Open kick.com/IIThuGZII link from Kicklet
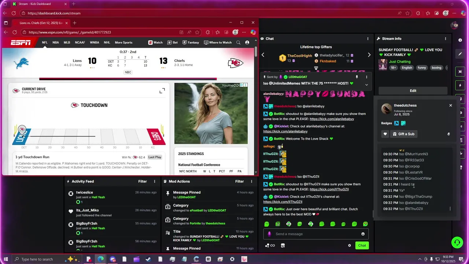This screenshot has height=264, width=469. (x=282, y=202)
